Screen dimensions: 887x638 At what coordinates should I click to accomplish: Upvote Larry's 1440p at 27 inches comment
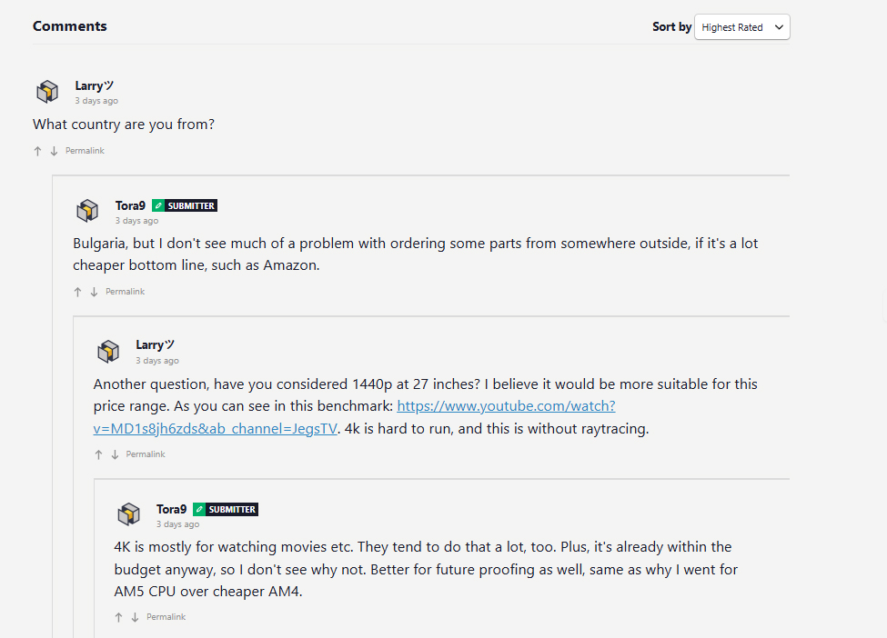point(98,454)
